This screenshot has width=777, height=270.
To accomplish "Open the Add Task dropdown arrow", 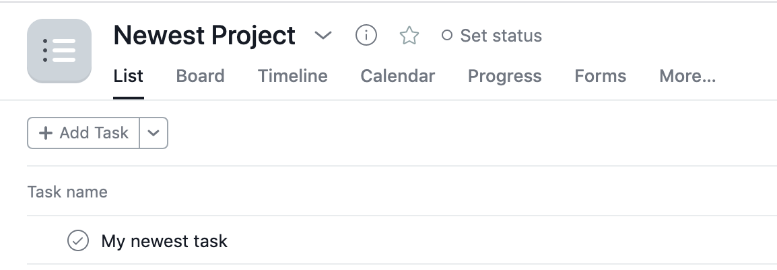I will [x=154, y=132].
